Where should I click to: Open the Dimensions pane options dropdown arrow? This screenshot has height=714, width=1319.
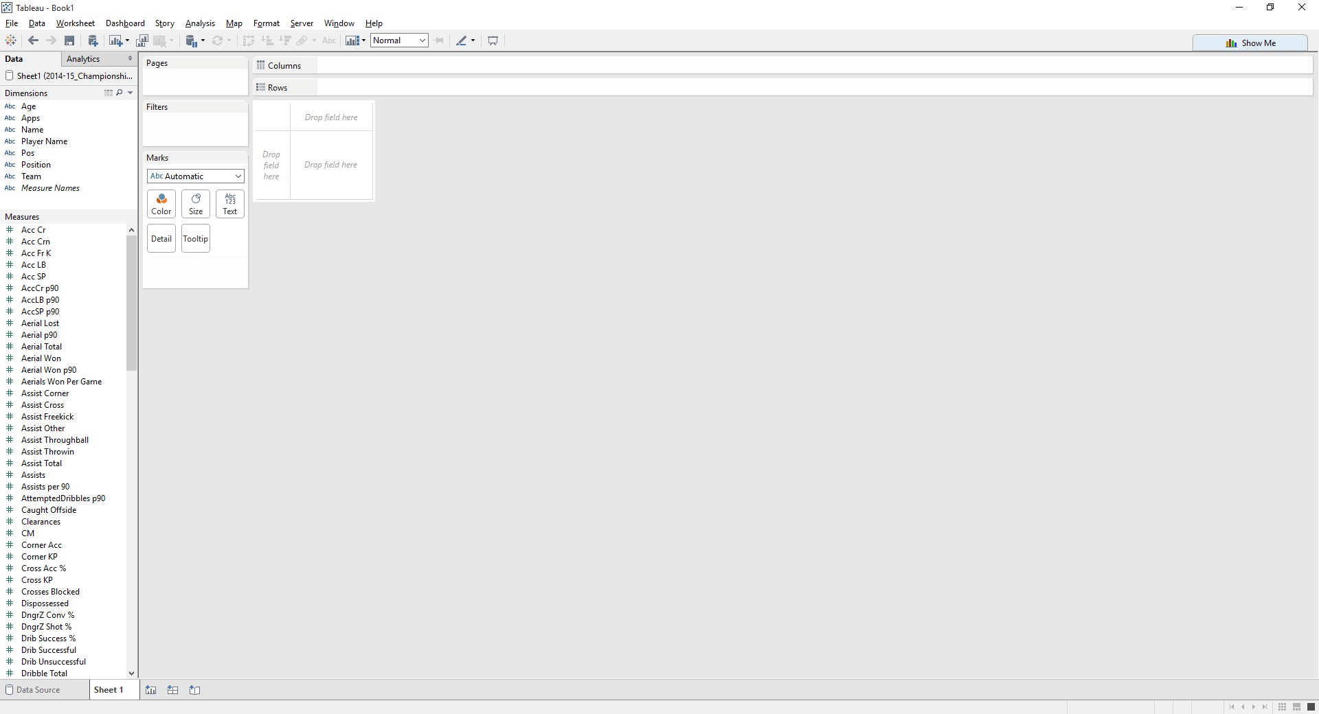(x=131, y=93)
